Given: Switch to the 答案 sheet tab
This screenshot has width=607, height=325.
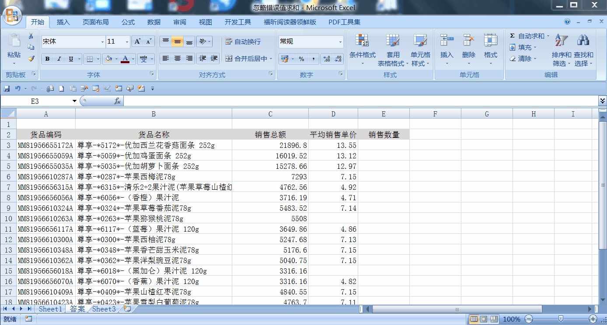Looking at the screenshot, I should coord(77,309).
